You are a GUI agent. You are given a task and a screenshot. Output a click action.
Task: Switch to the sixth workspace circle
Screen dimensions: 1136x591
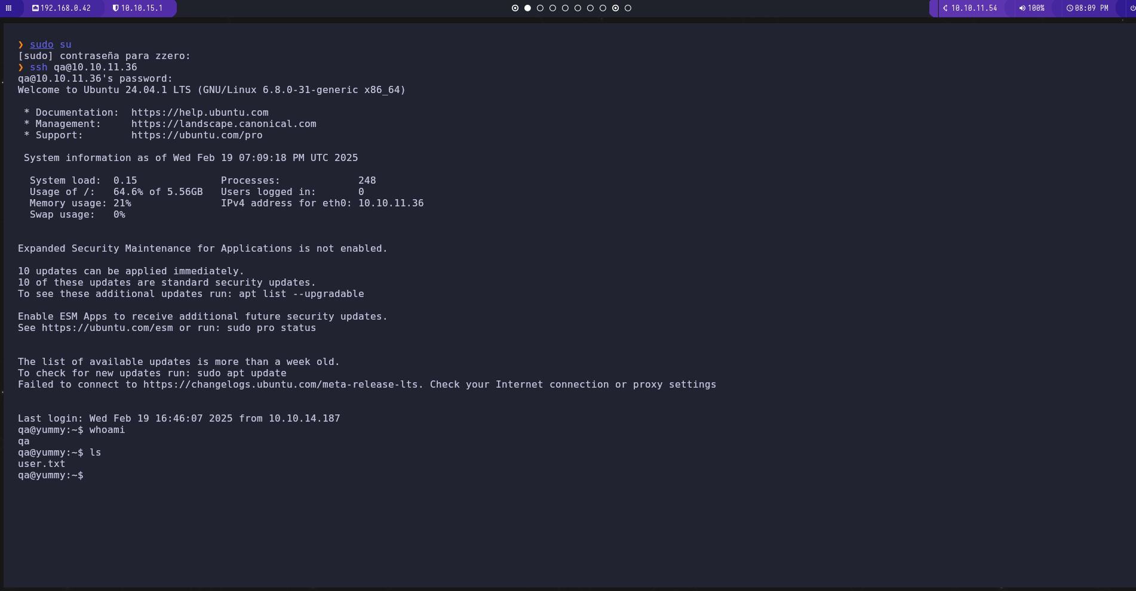(578, 8)
